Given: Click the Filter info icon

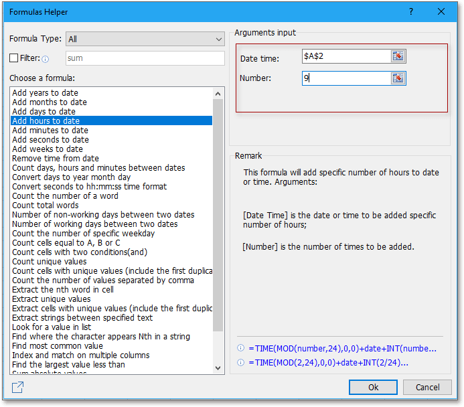Looking at the screenshot, I should pyautogui.click(x=46, y=59).
